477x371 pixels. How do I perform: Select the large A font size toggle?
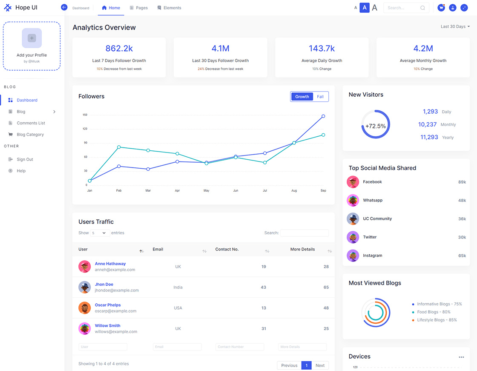pos(374,8)
